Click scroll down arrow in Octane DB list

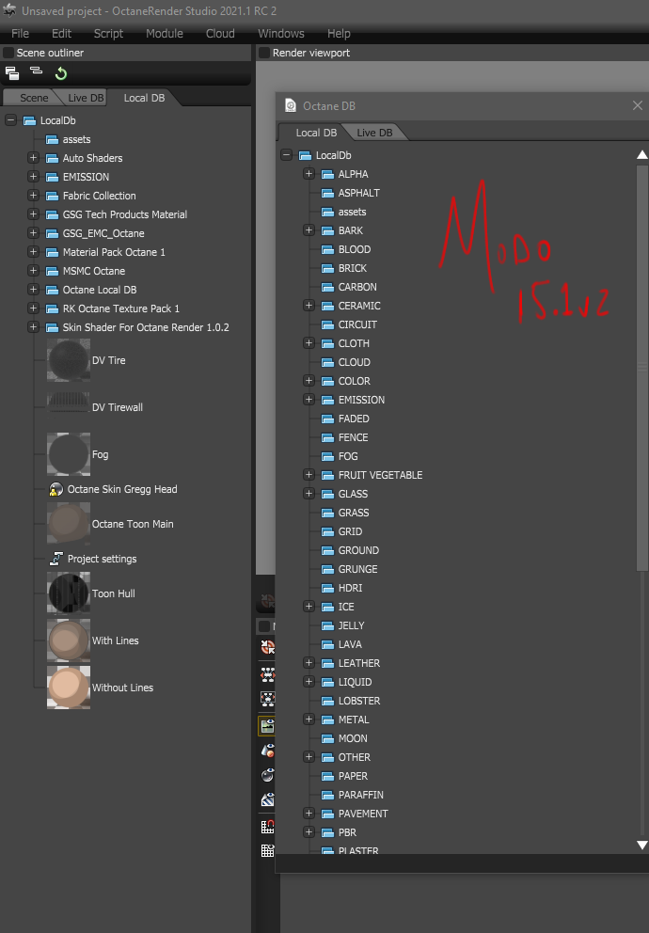pyautogui.click(x=641, y=845)
